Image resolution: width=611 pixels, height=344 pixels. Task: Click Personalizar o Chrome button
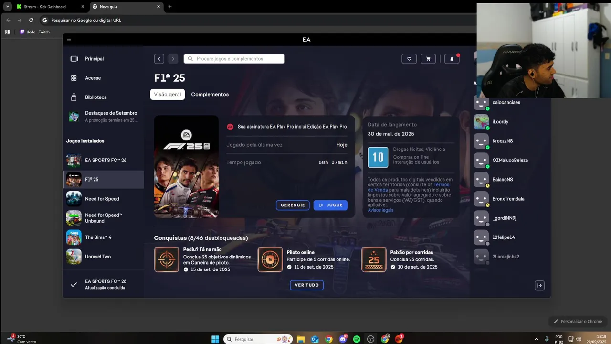(x=578, y=322)
